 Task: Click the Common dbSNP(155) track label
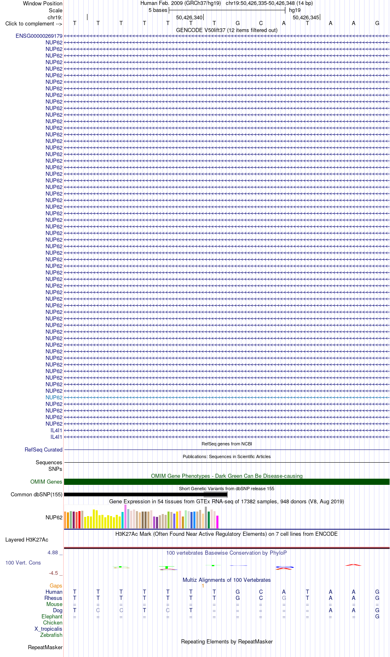(x=37, y=495)
